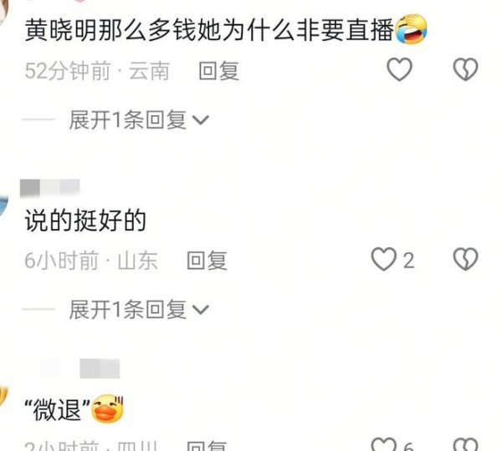
Task: Like the 黄晓明 comment with heart icon
Action: click(x=399, y=69)
